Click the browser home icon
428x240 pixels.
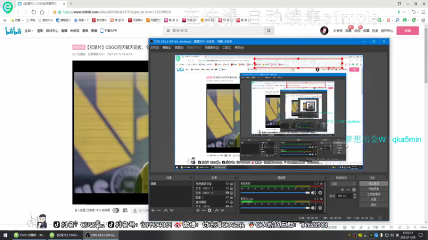[42, 12]
